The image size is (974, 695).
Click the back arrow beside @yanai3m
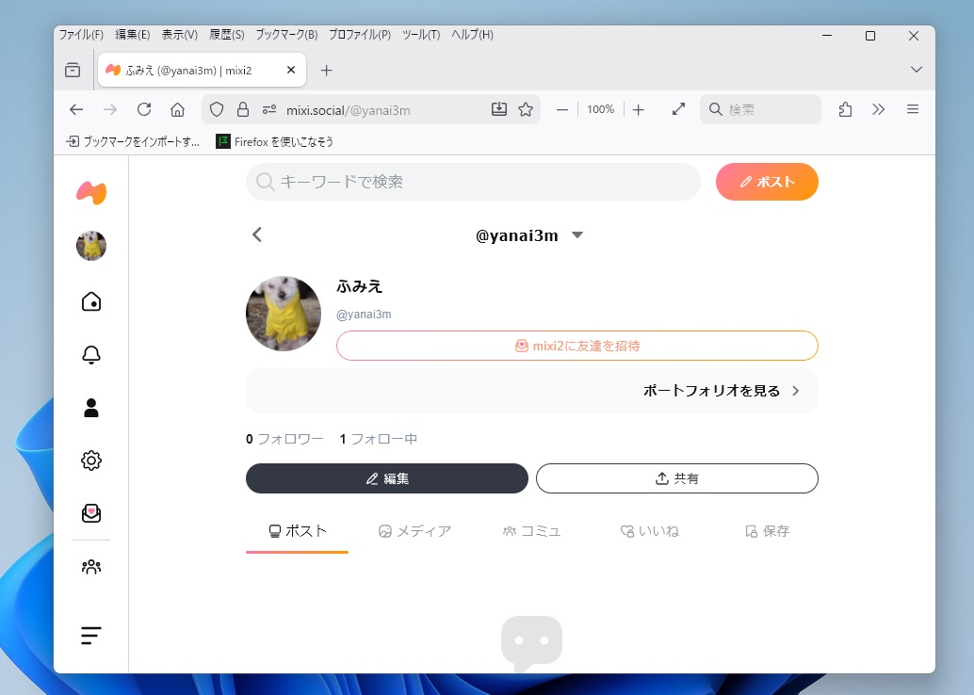pos(257,235)
